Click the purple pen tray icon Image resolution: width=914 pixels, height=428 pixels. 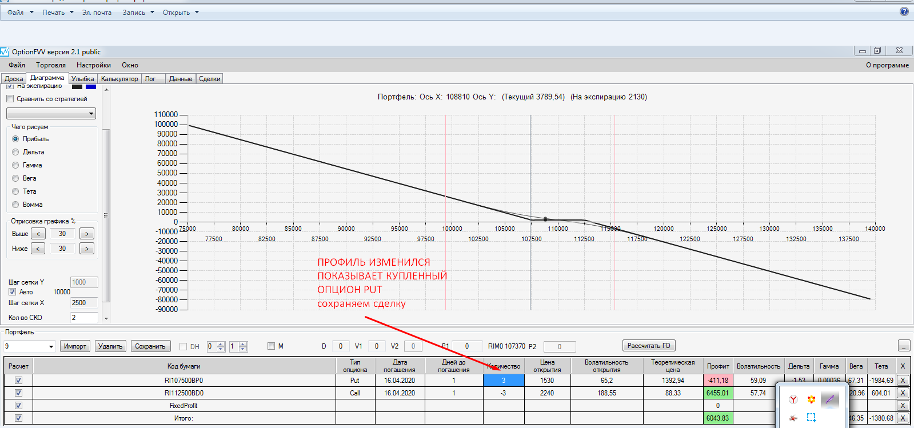[x=829, y=399]
